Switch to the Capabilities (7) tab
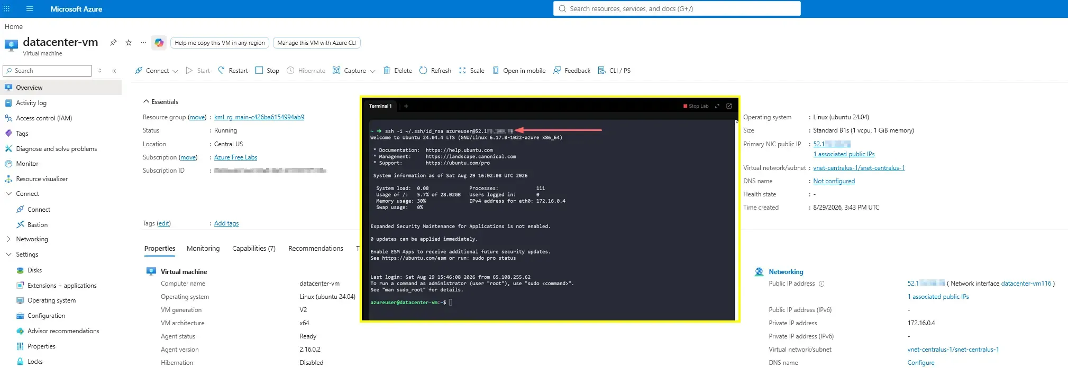1068x368 pixels. pyautogui.click(x=254, y=249)
